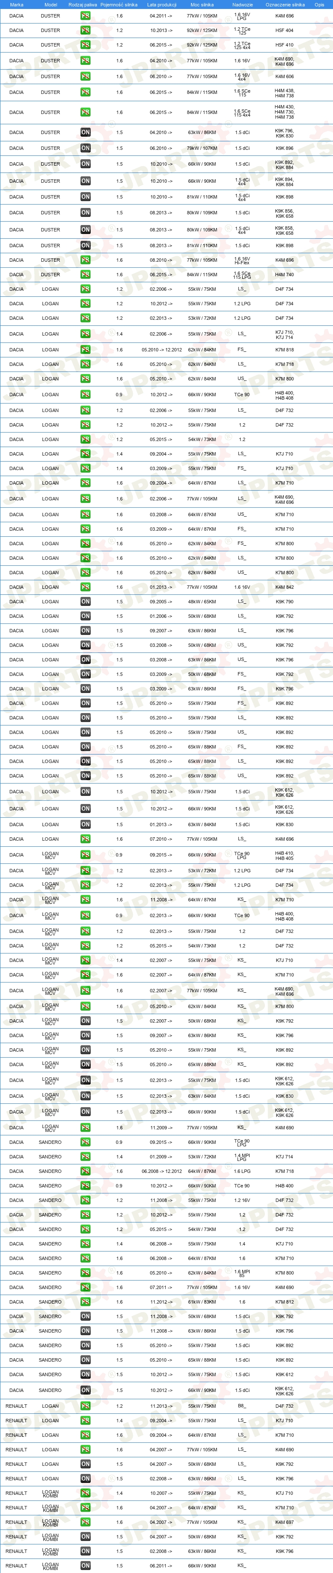This screenshot has width=333, height=1573.
Task: Click petrol icon in Logan MCV H4B 410 row
Action: (85, 854)
